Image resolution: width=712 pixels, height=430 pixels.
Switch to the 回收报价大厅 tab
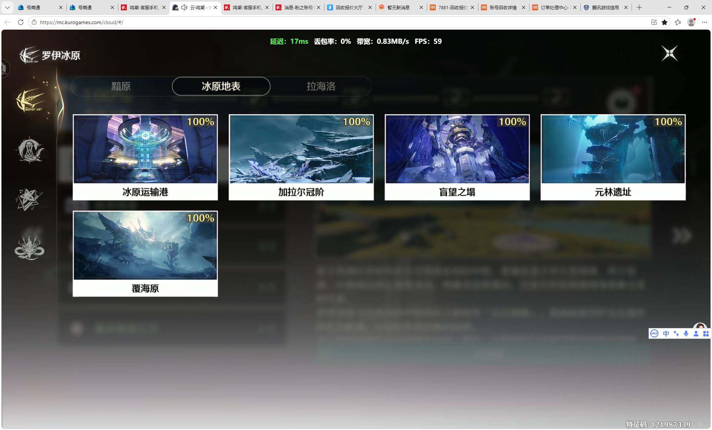349,7
